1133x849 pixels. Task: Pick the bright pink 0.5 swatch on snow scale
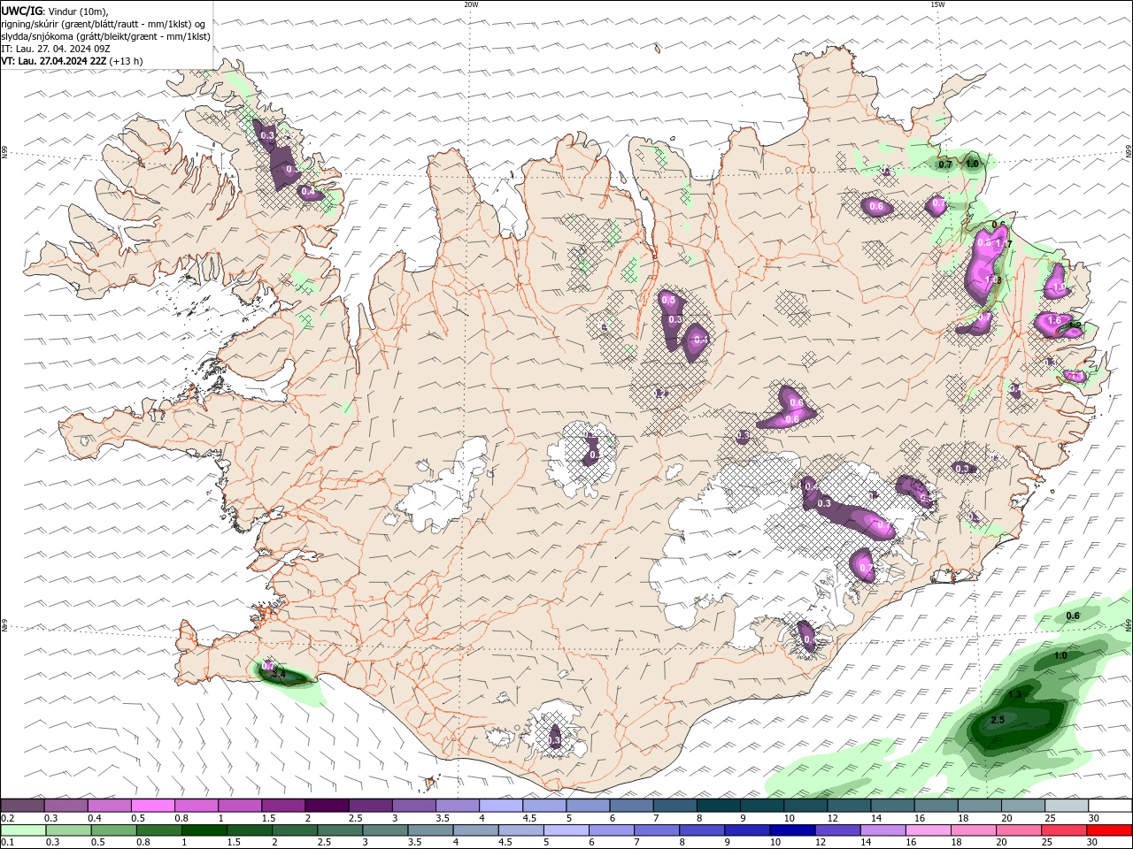(x=152, y=806)
